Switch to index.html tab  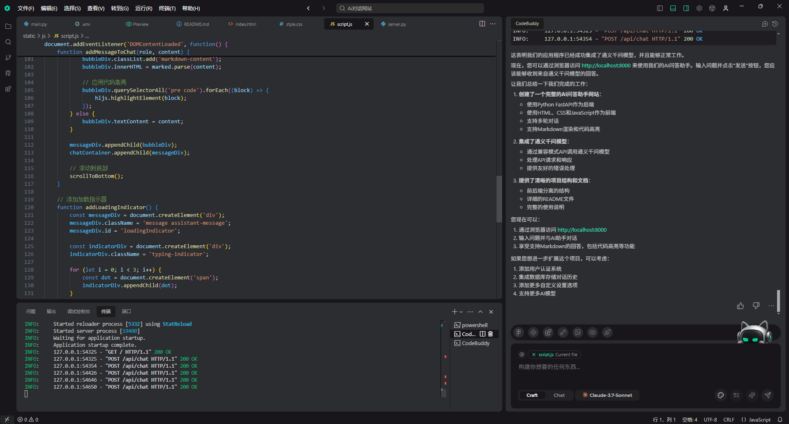click(242, 24)
